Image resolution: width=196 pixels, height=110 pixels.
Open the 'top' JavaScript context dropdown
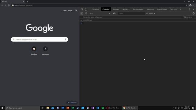[x=100, y=13]
